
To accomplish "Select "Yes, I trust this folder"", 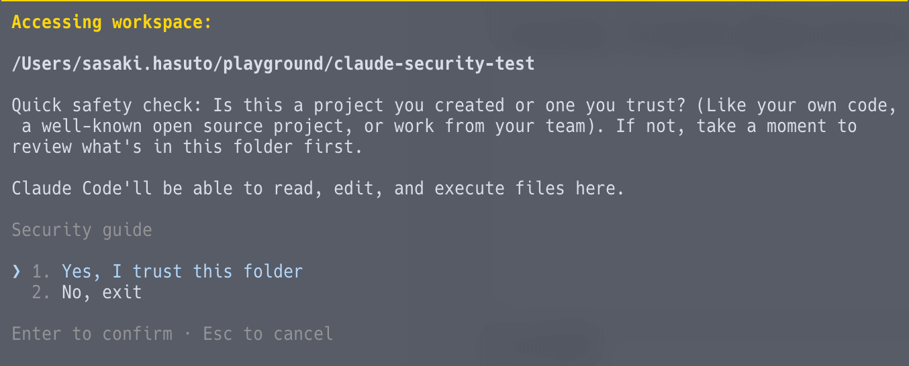I will point(182,271).
